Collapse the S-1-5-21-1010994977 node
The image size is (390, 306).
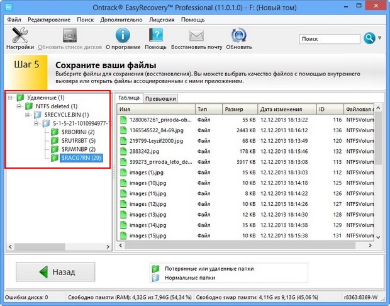point(36,123)
